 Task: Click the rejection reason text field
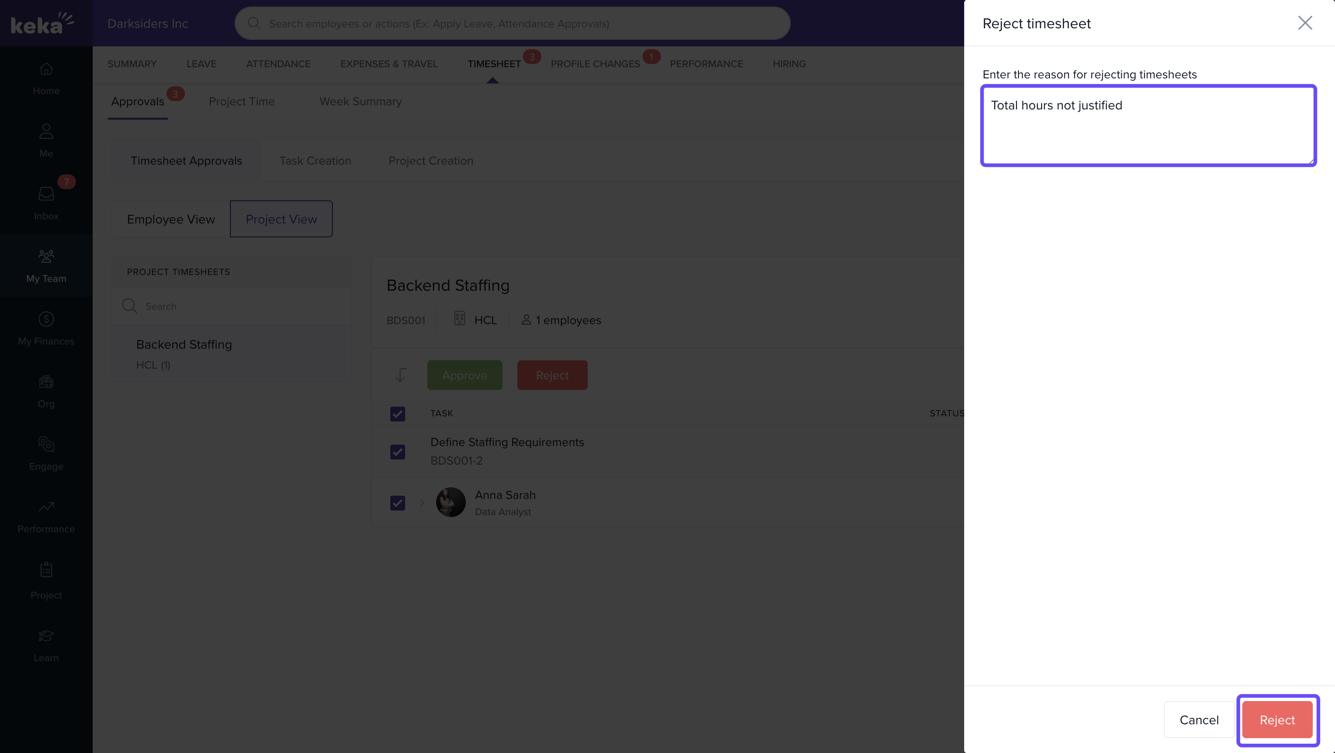tap(1148, 126)
